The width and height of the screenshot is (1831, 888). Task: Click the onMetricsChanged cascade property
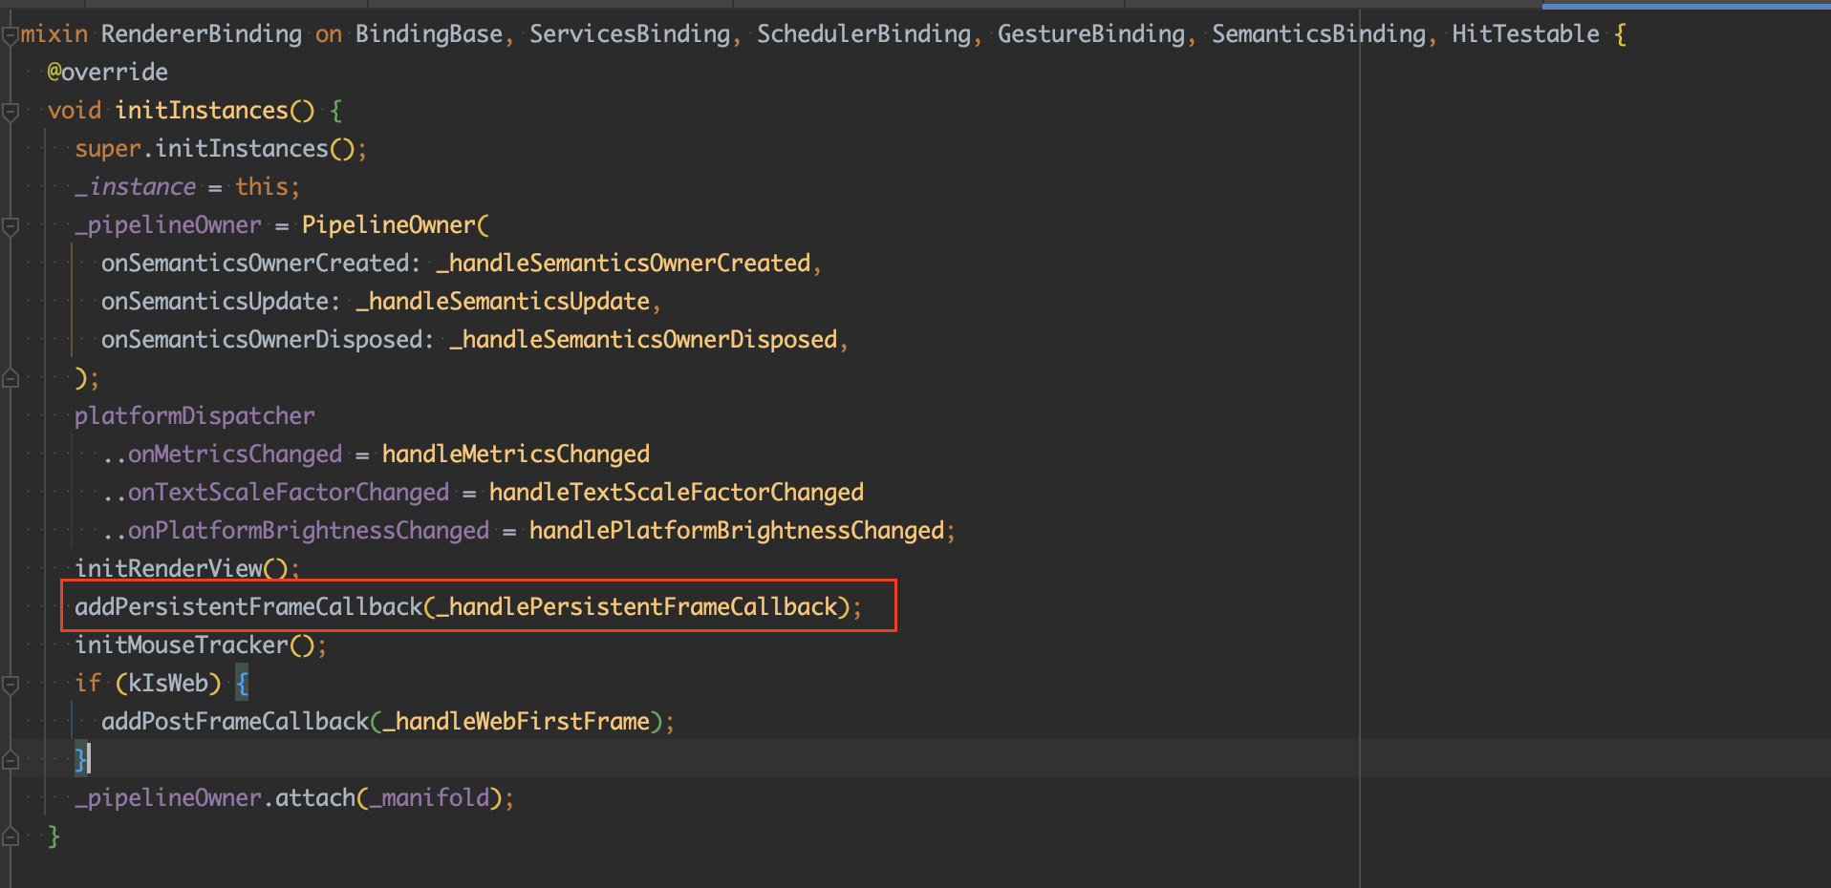click(x=235, y=455)
